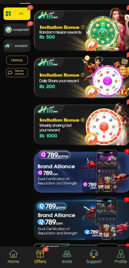Open the History button
Viewport: 129px width, 268px height.
point(17,60)
